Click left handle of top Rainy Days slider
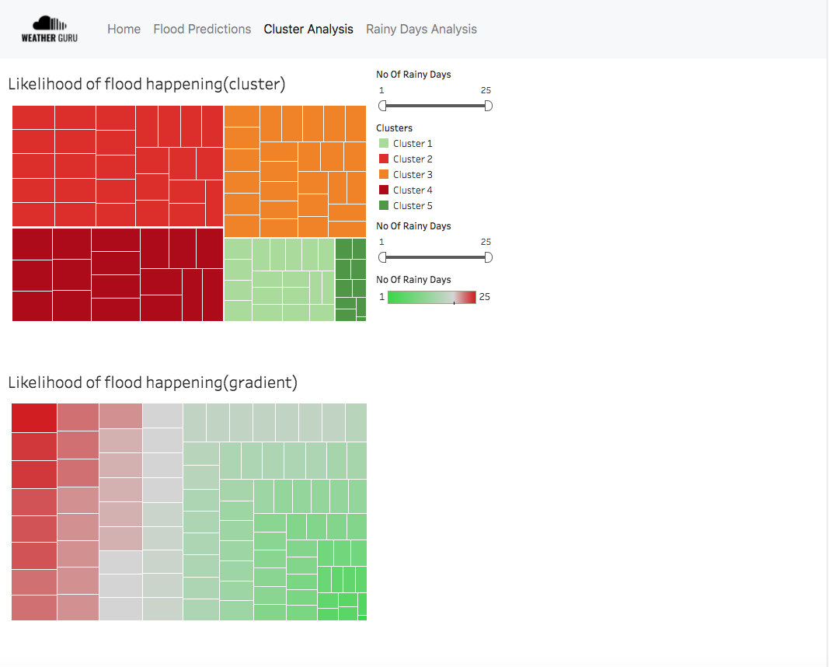 [x=382, y=106]
